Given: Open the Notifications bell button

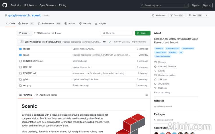Looking at the screenshot, I should [159, 15].
